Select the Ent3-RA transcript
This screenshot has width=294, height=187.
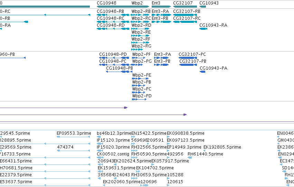pyautogui.click(x=160, y=11)
